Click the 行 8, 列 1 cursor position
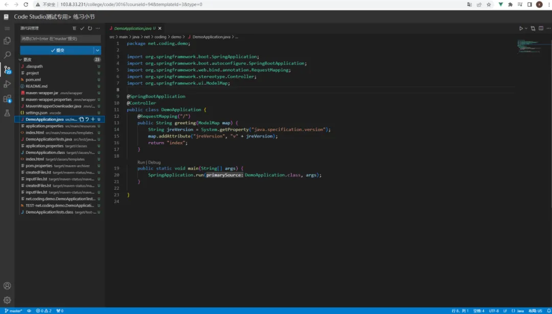The width and height of the screenshot is (552, 314). pos(460,311)
